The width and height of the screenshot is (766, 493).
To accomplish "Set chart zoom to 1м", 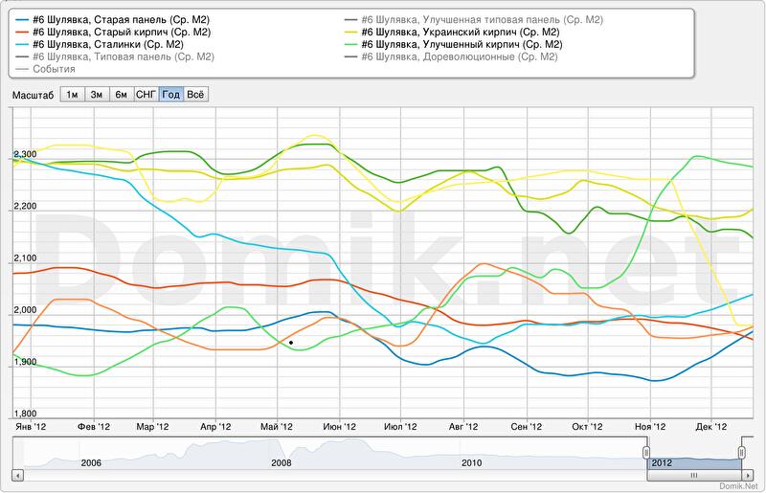I will pos(72,94).
